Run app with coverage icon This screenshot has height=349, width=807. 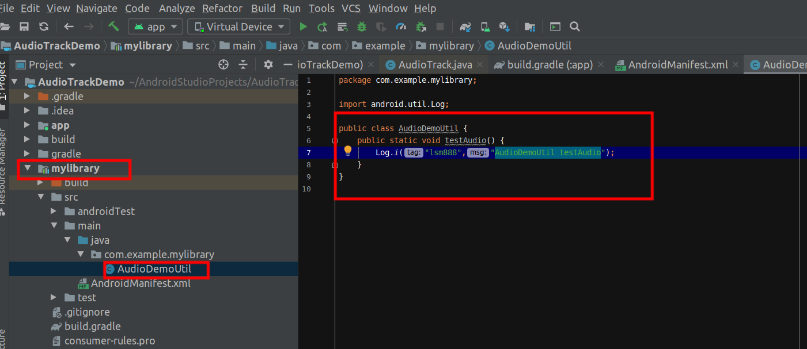coord(381,26)
